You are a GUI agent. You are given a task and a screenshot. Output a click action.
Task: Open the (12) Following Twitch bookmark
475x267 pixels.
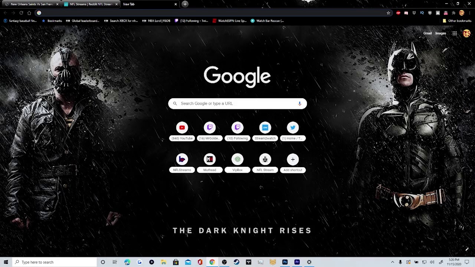coord(191,21)
